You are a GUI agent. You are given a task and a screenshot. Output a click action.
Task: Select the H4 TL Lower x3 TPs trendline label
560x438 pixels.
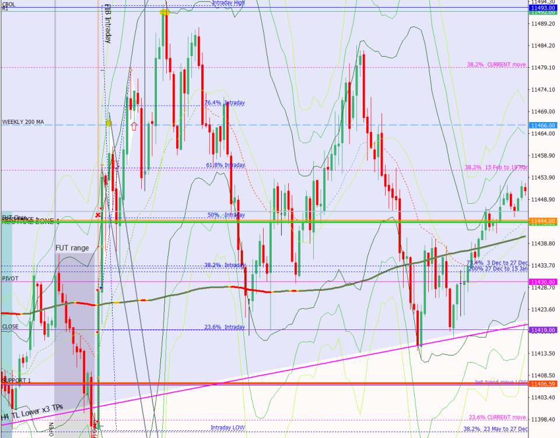coord(32,411)
